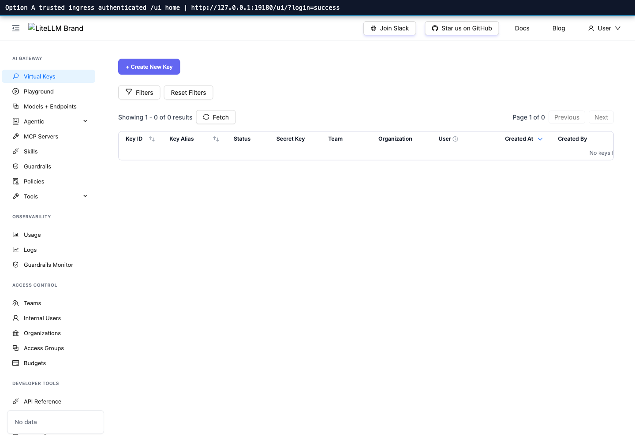Click the GitHub icon in Star us button
Image resolution: width=635 pixels, height=441 pixels.
click(x=435, y=28)
